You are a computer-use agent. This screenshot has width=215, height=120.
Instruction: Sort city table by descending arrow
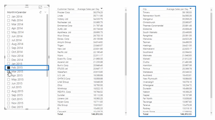[191, 9]
